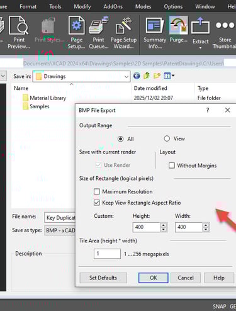Open the Modes menu
236x311 pixels.
pyautogui.click(x=143, y=6)
